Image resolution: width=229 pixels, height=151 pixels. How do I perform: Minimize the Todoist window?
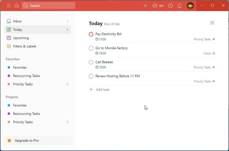(202, 5)
